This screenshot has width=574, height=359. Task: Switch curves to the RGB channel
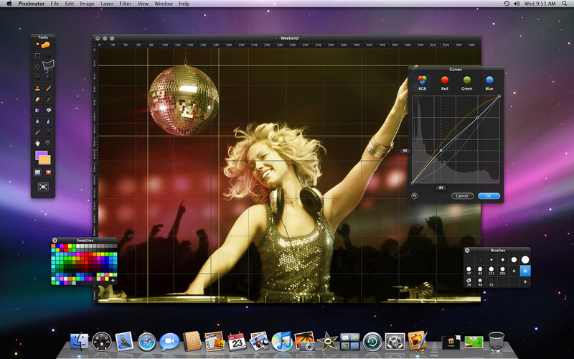422,81
